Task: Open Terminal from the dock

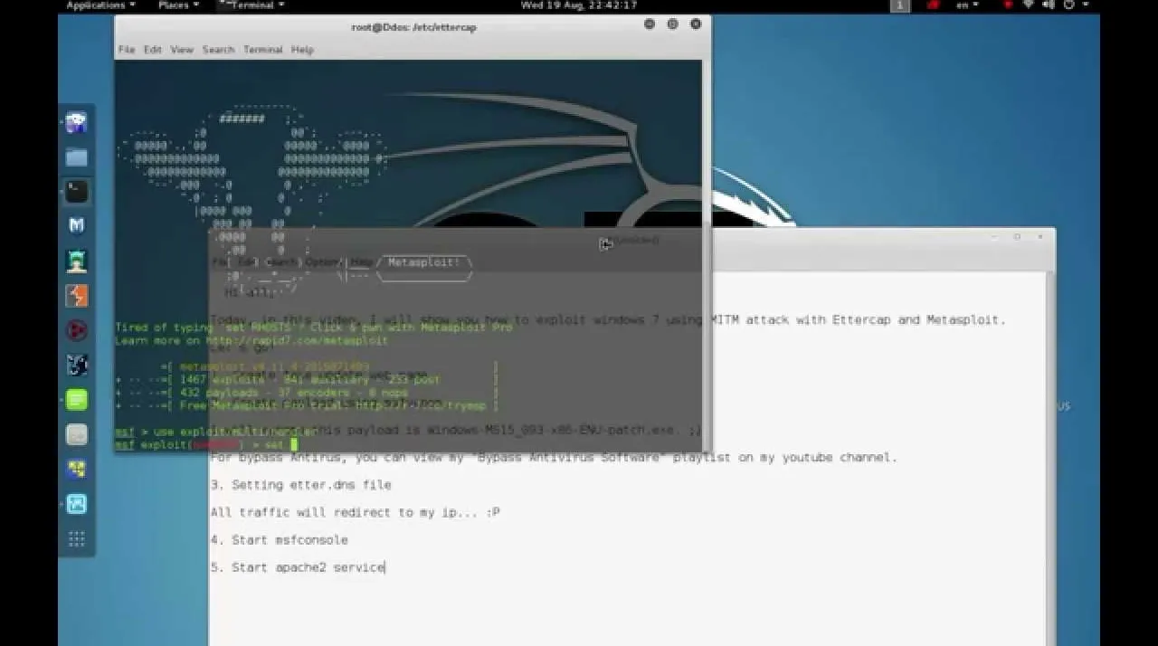Action: click(x=77, y=192)
